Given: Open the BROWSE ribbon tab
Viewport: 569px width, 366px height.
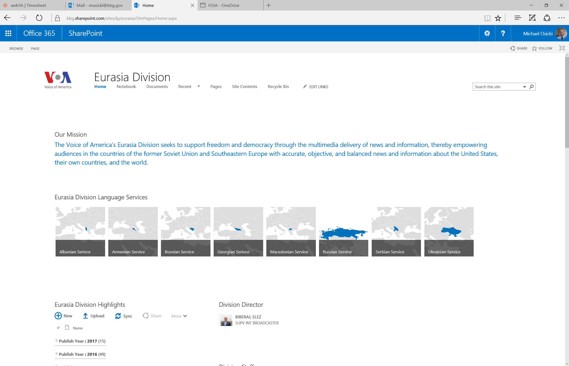Looking at the screenshot, I should pos(16,48).
